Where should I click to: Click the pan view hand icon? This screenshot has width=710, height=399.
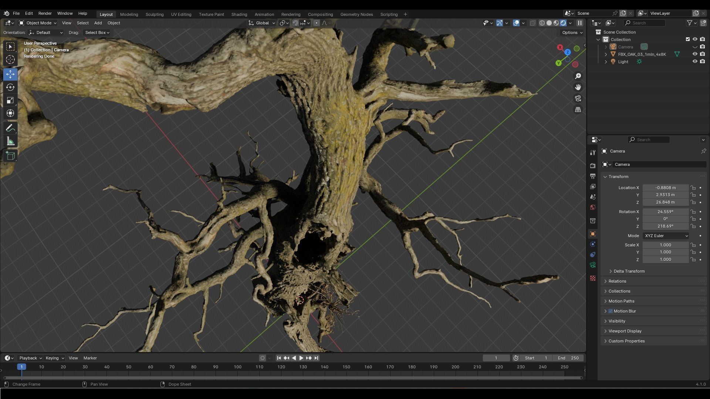click(578, 87)
